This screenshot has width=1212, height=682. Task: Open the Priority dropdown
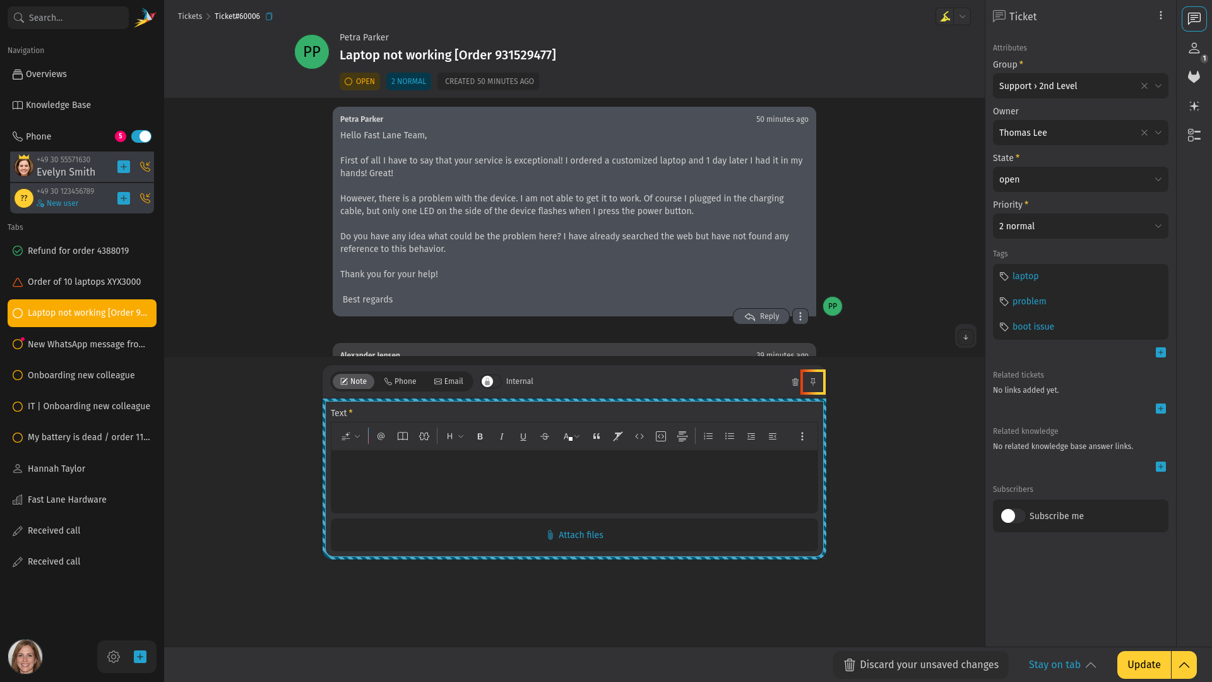point(1080,226)
